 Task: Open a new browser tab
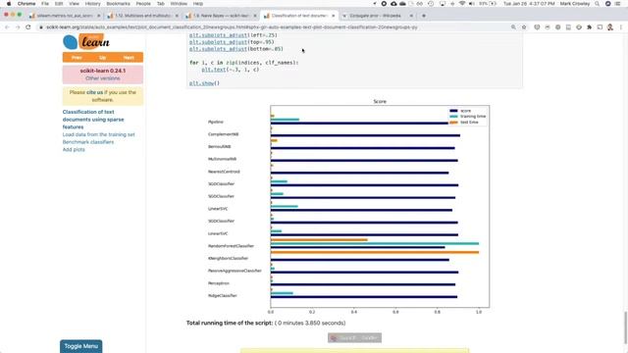(x=424, y=16)
